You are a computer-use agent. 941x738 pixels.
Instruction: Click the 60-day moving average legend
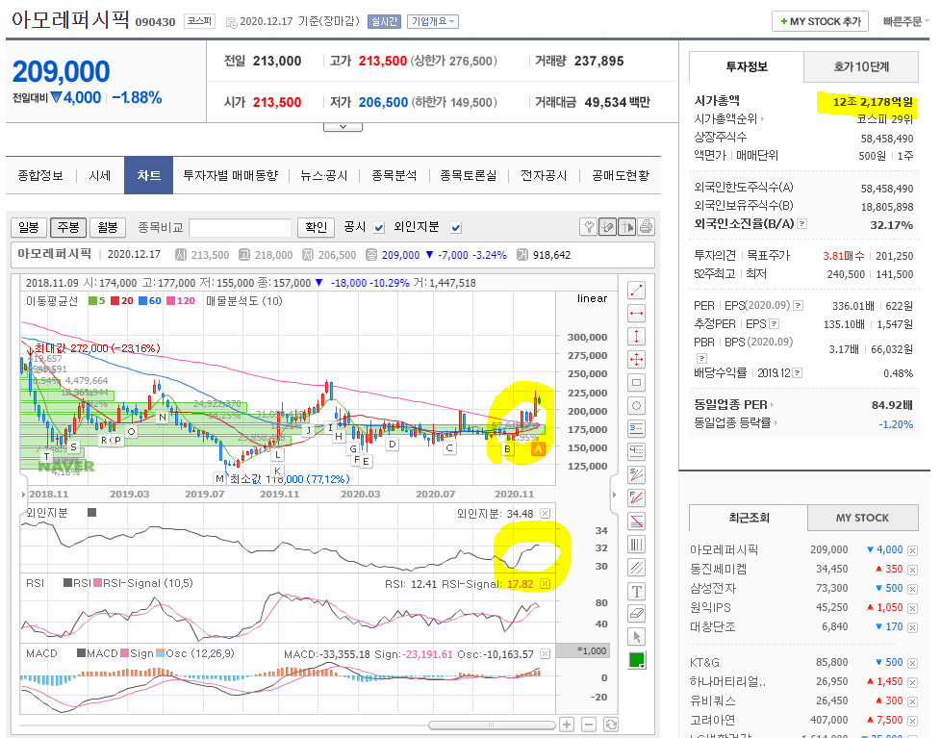pyautogui.click(x=150, y=300)
